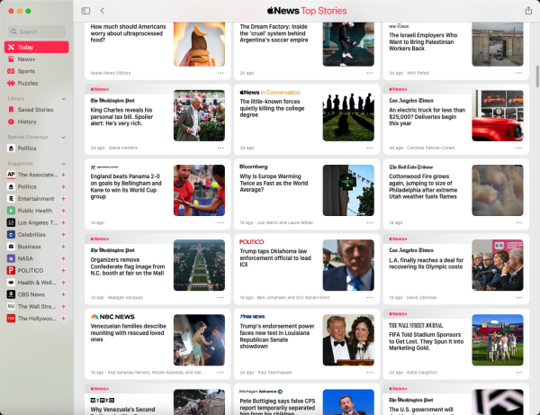Follow POLITICO with plus button
This screenshot has width=540, height=415.
pos(63,271)
